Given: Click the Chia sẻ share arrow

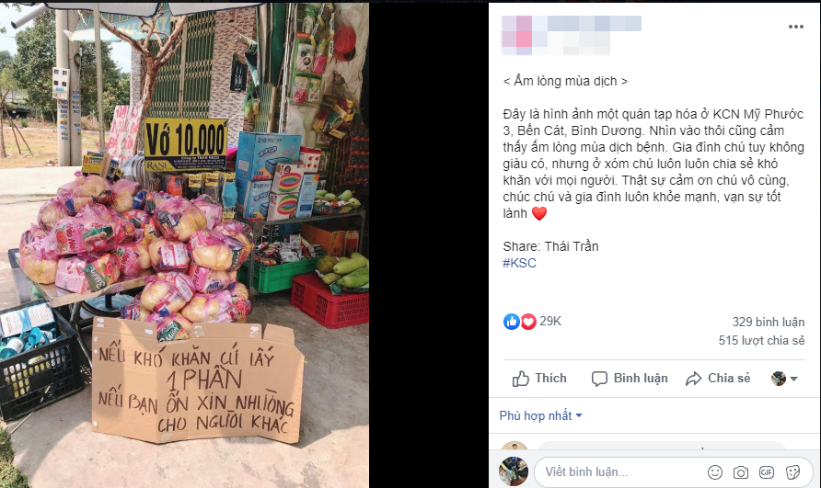Looking at the screenshot, I should click(x=694, y=379).
